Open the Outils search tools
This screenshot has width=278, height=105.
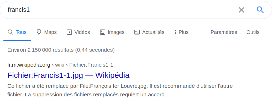click(x=253, y=32)
